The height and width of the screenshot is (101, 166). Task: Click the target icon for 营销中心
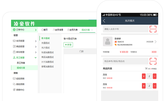click(14, 90)
